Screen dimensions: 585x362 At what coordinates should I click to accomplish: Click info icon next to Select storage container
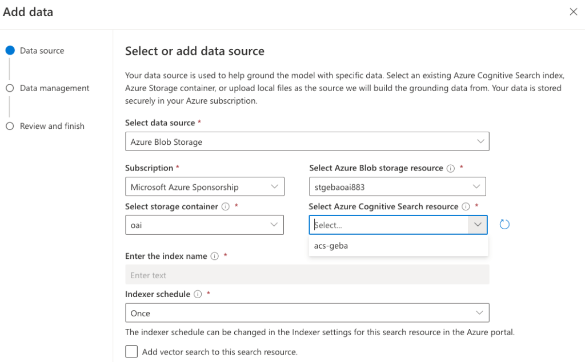tap(226, 206)
